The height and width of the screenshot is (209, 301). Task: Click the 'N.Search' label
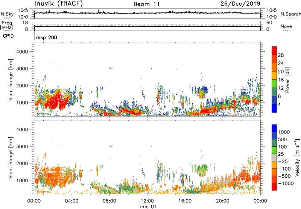pos(291,14)
